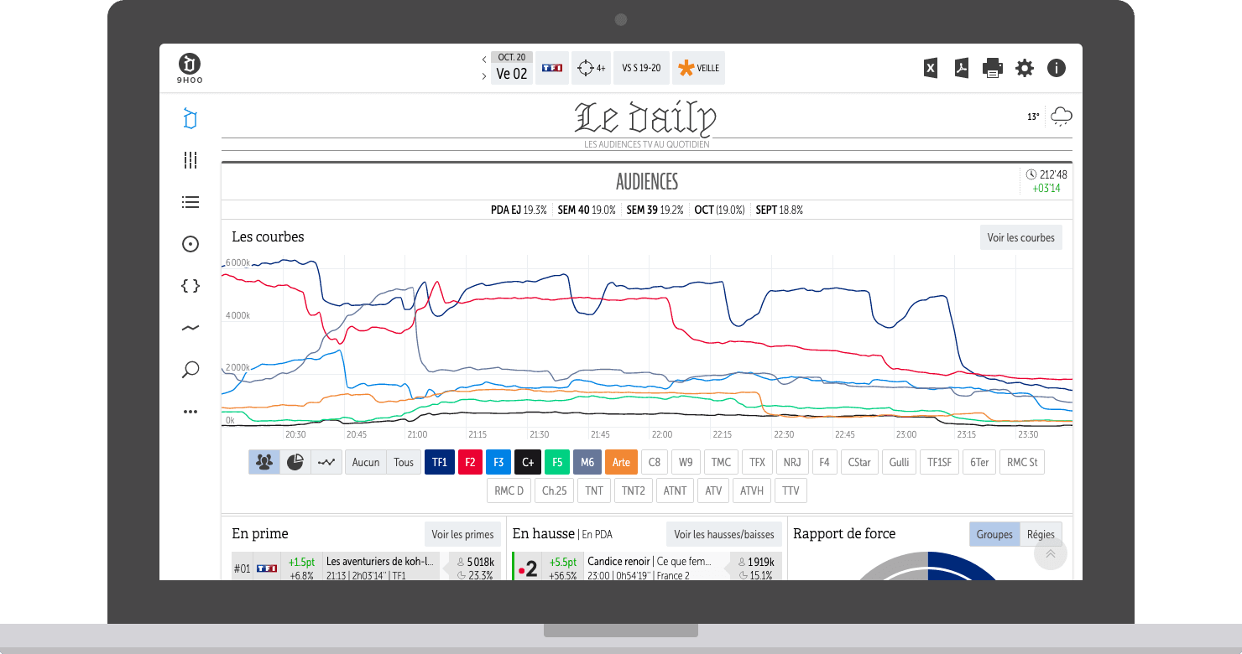This screenshot has height=654, width=1242.
Task: Click the SEM 40 19.0% stat
Action: (587, 210)
